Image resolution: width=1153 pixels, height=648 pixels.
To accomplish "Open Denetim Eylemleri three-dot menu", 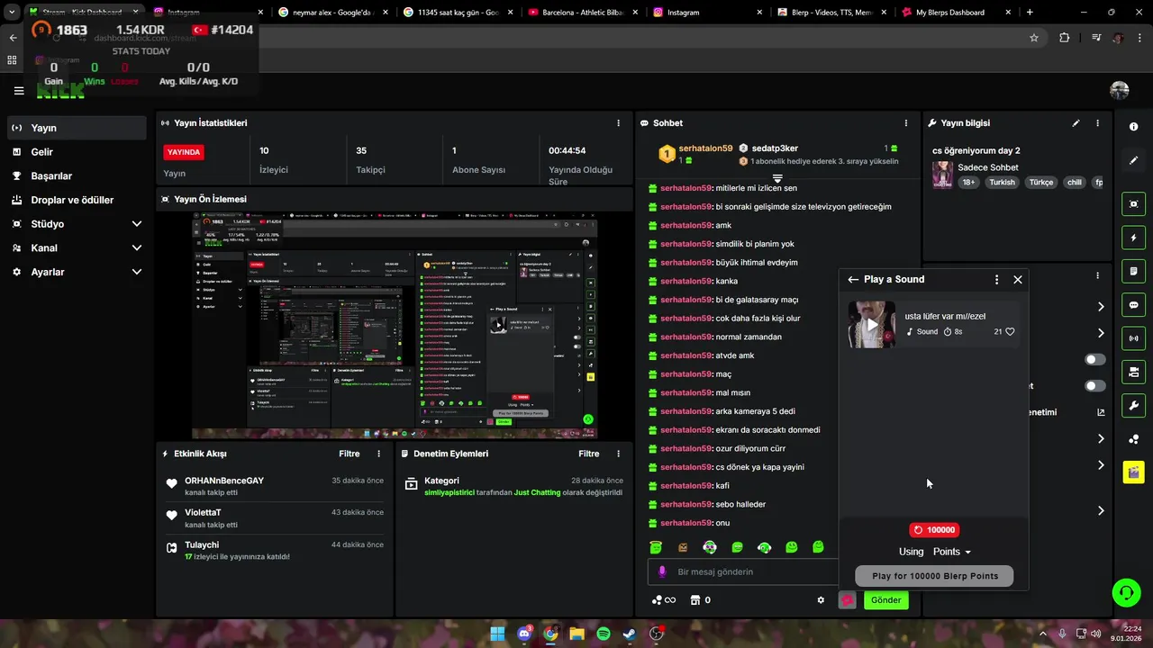I will 618,454.
